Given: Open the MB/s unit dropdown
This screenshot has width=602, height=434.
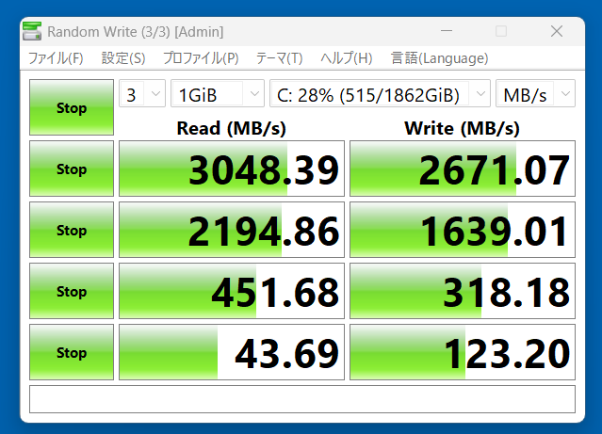Looking at the screenshot, I should tap(536, 94).
